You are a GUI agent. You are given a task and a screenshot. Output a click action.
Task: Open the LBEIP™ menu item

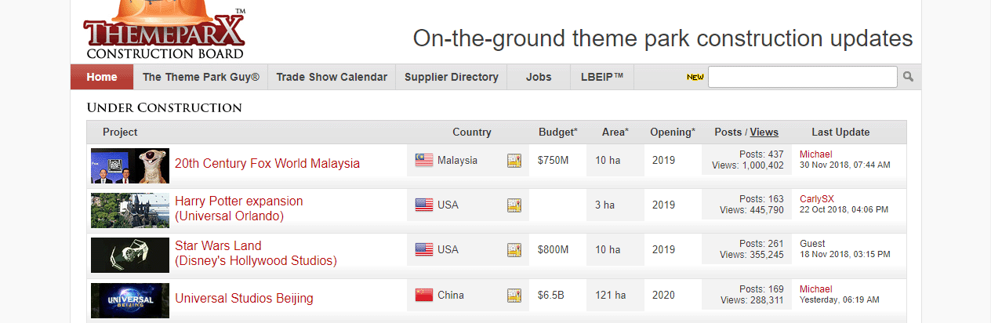click(602, 77)
